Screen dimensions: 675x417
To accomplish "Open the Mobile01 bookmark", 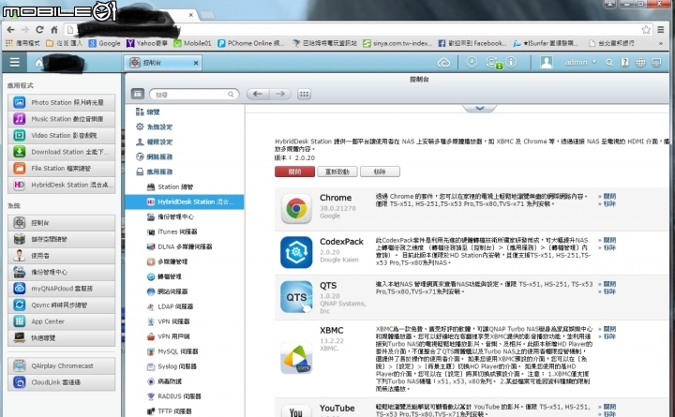I will 192,43.
